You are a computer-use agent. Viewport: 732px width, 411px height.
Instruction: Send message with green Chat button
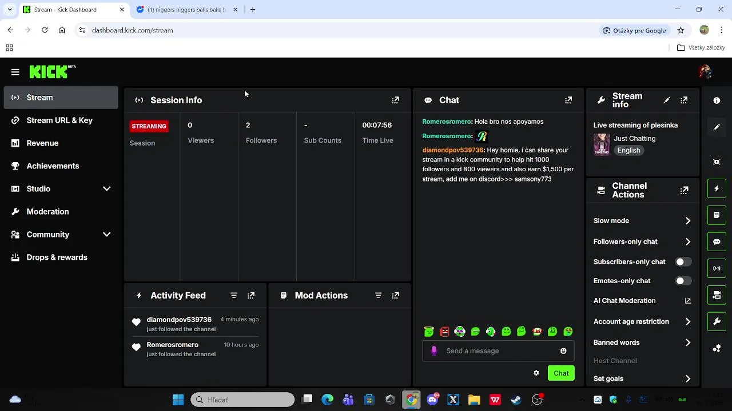point(561,373)
